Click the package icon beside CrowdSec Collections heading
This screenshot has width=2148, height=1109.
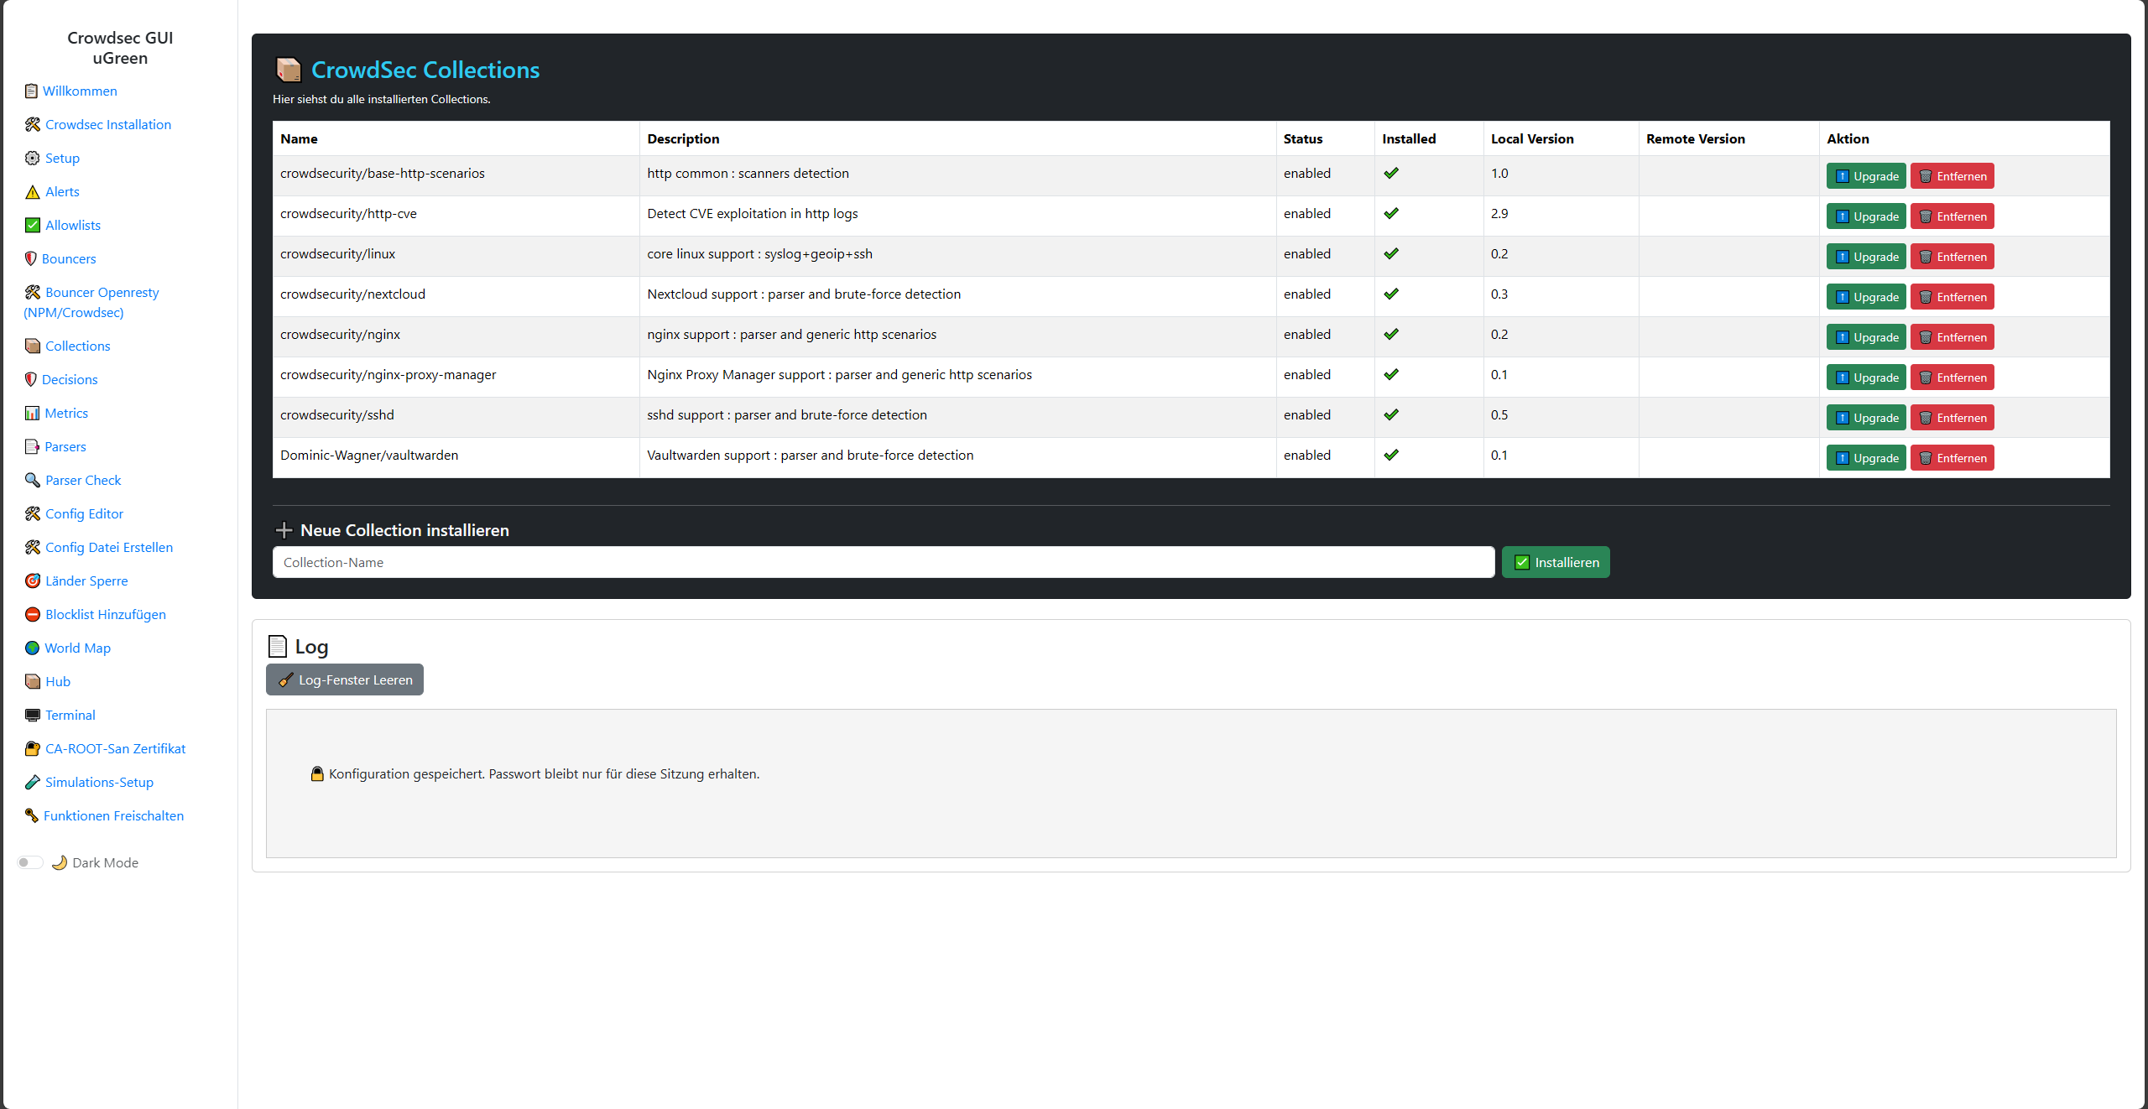pos(289,70)
